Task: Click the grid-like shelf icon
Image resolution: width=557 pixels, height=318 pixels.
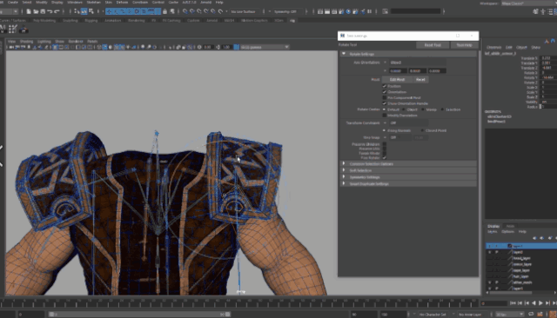Action: click(13, 29)
